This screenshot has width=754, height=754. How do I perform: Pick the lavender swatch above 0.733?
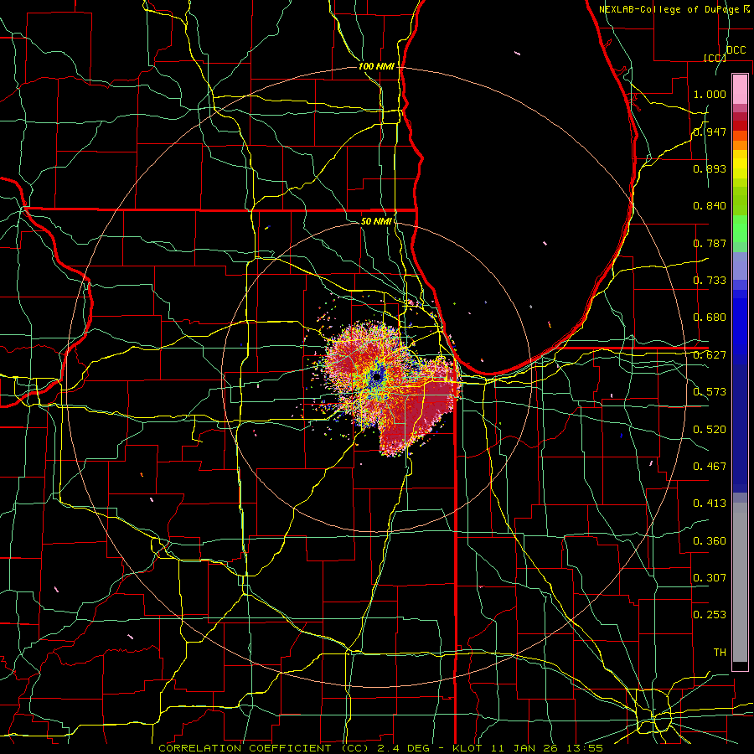[740, 266]
